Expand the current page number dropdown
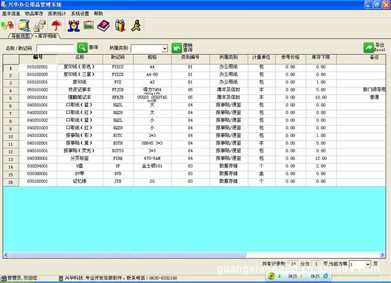The width and height of the screenshot is (391, 283). 368,264
